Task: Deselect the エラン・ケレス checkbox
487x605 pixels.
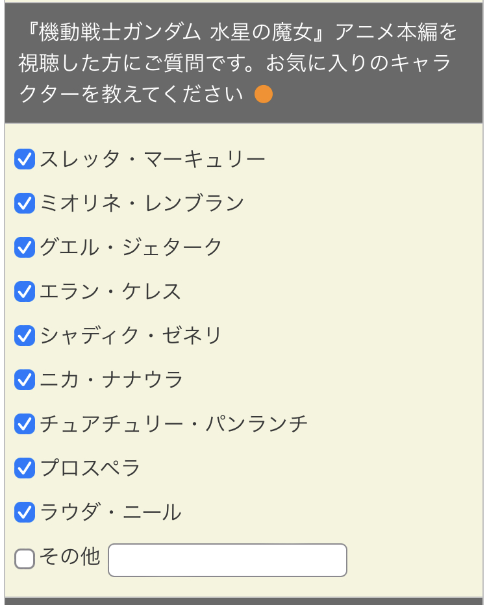Action: point(25,291)
